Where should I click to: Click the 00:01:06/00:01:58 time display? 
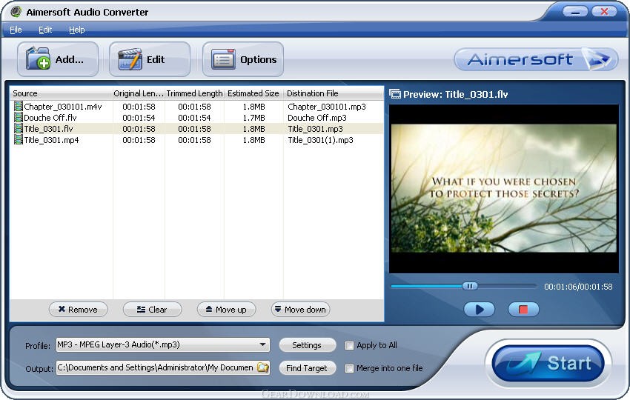point(578,287)
